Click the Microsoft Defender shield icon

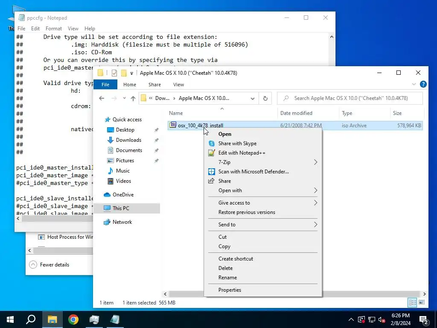(212, 172)
